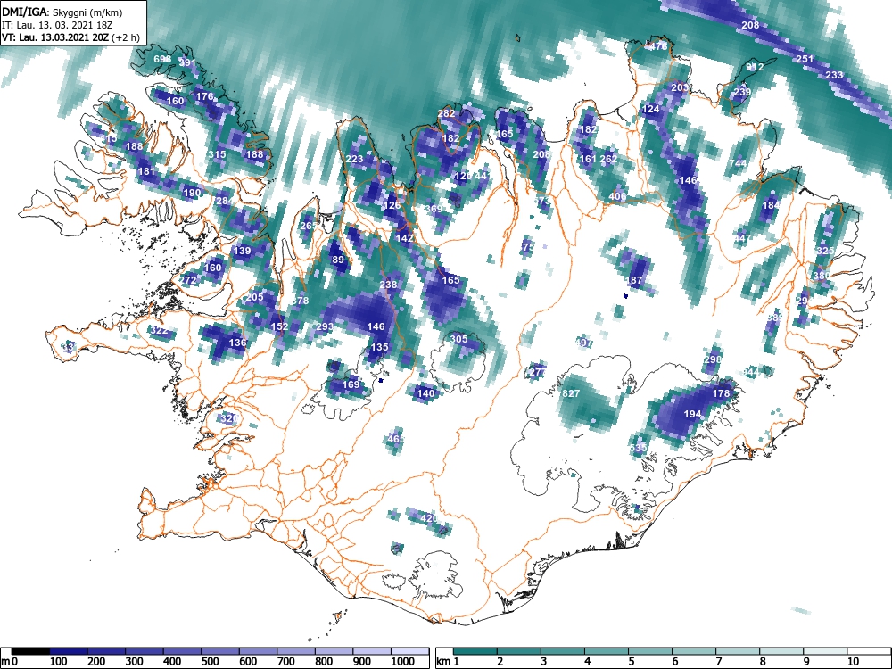892x669 pixels.
Task: Click the 'DMI/IGA: Skyggni (m/km)' title text
Action: 62,12
